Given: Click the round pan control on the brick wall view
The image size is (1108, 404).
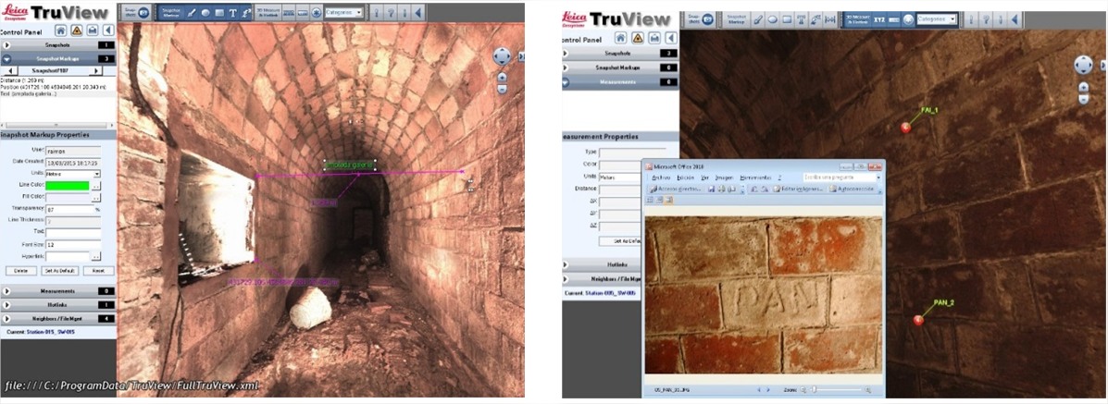Looking at the screenshot, I should (1083, 65).
